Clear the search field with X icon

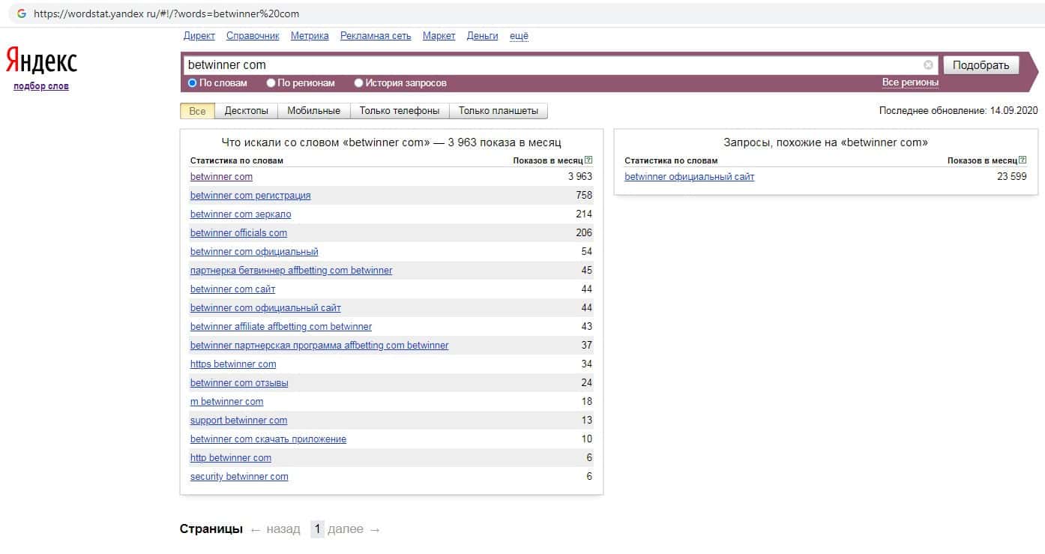click(x=928, y=65)
